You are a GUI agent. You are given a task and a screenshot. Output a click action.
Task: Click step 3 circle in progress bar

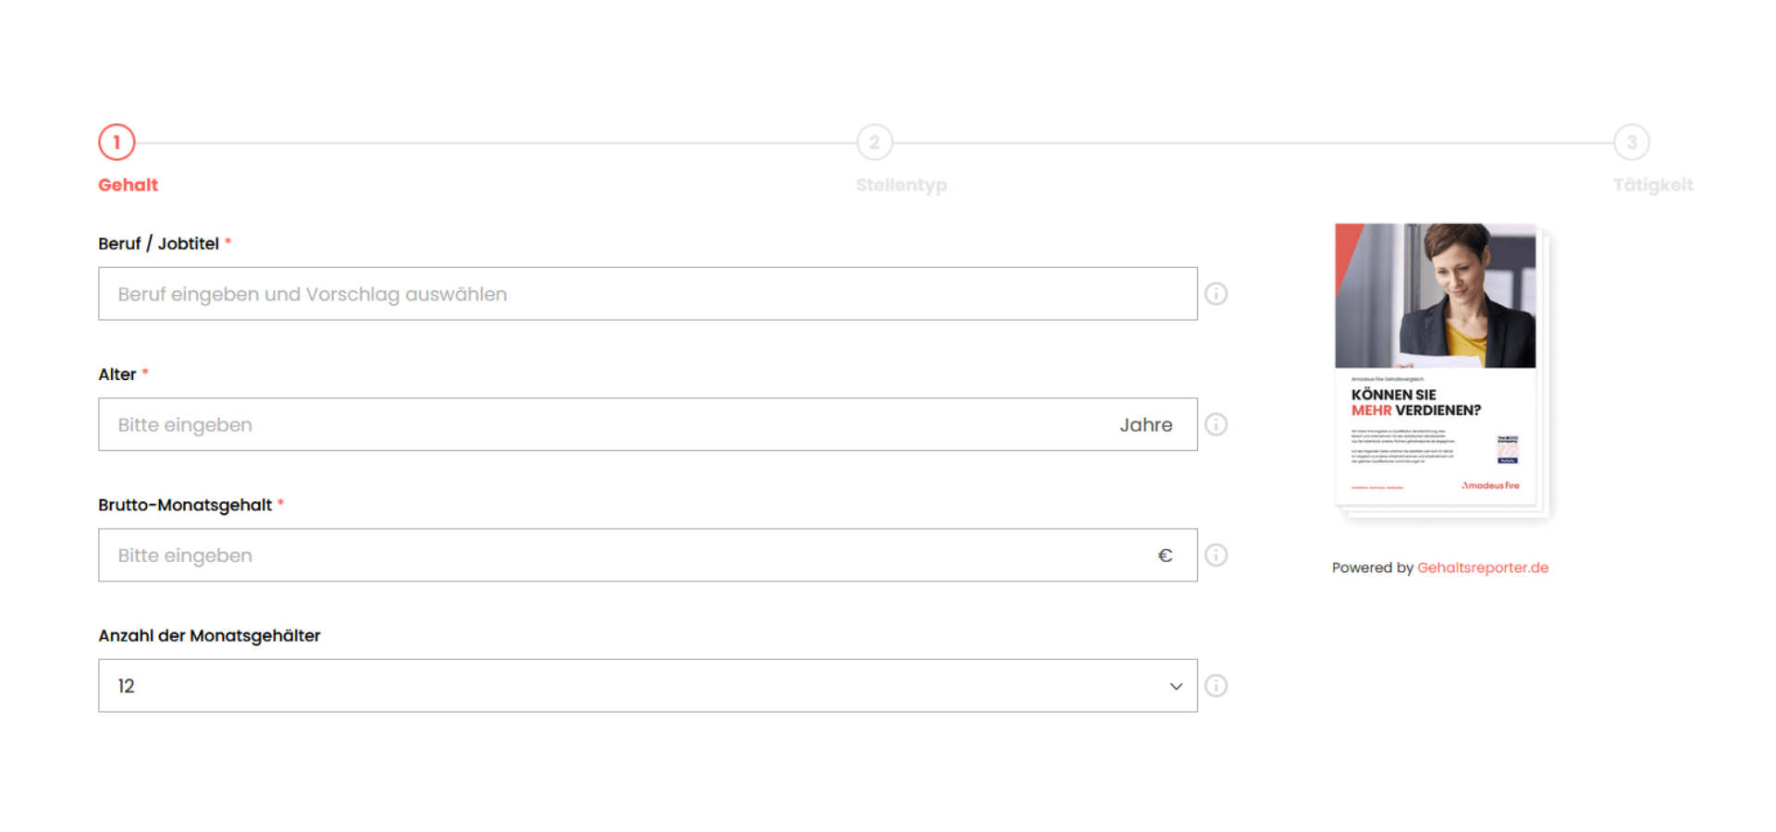click(1632, 142)
